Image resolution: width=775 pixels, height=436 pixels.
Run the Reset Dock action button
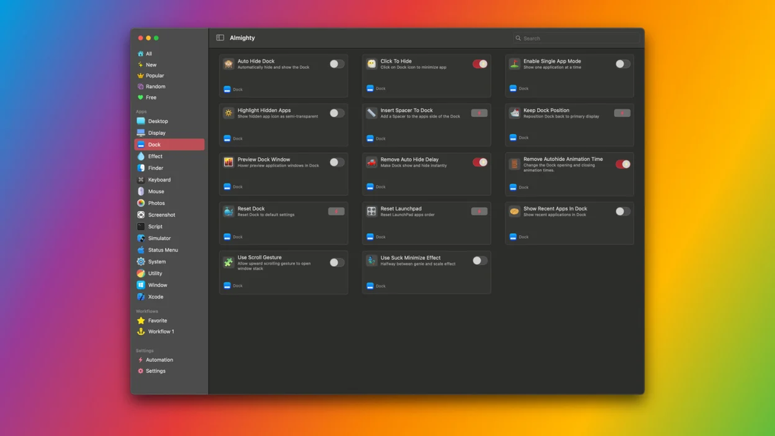[336, 211]
